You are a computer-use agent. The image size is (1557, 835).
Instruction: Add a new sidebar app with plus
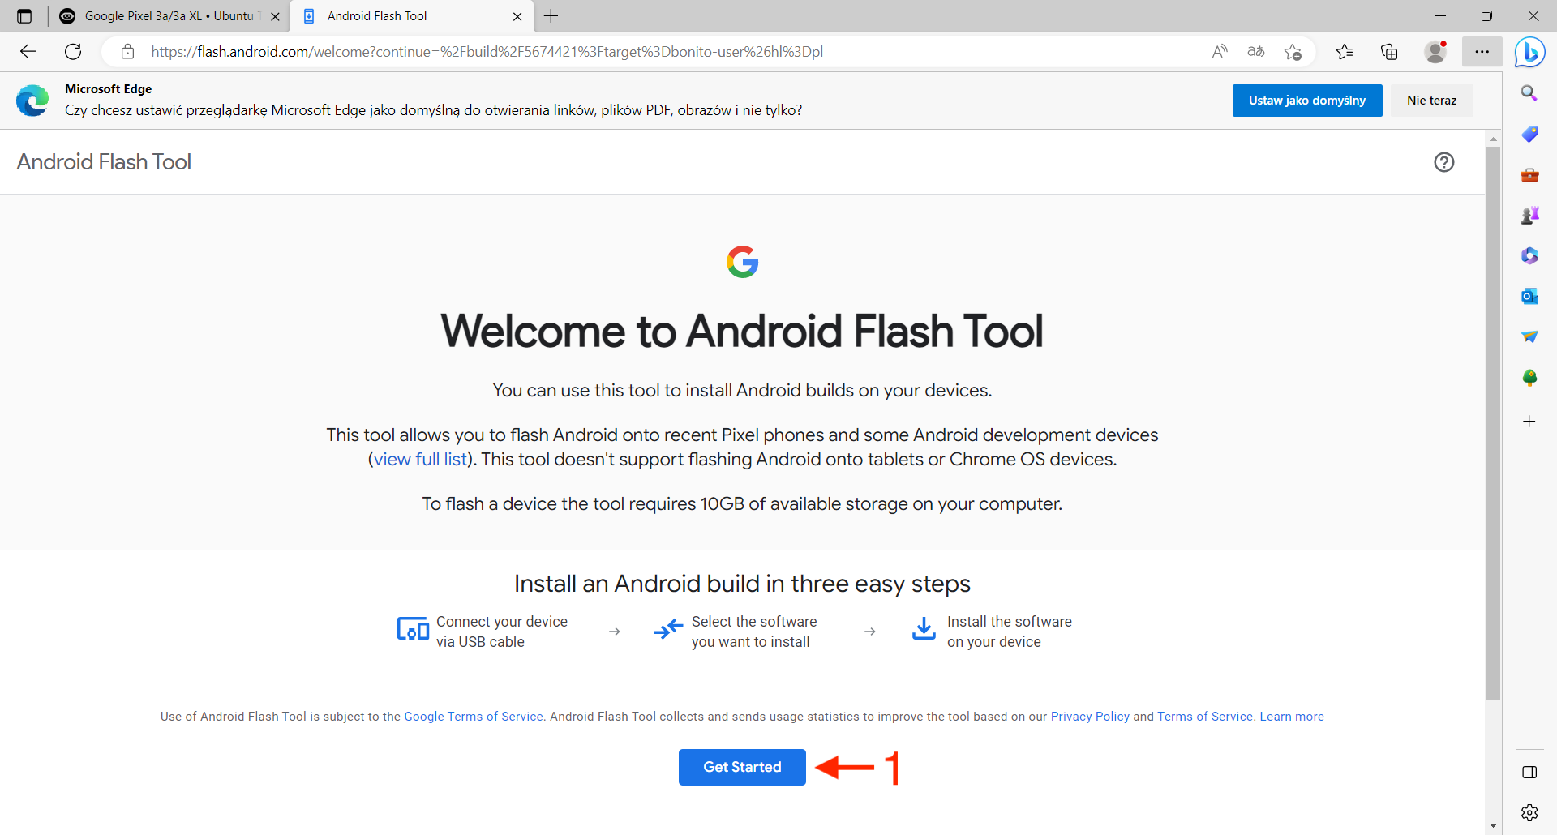tap(1529, 422)
